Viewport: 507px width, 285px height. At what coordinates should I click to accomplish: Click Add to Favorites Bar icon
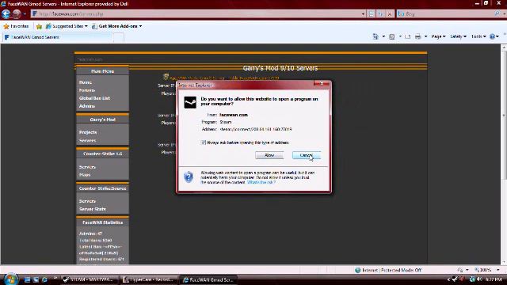39,26
